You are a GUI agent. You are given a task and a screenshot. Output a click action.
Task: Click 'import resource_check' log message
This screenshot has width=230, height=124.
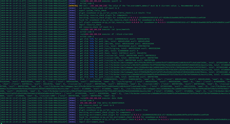[x=90, y=25]
